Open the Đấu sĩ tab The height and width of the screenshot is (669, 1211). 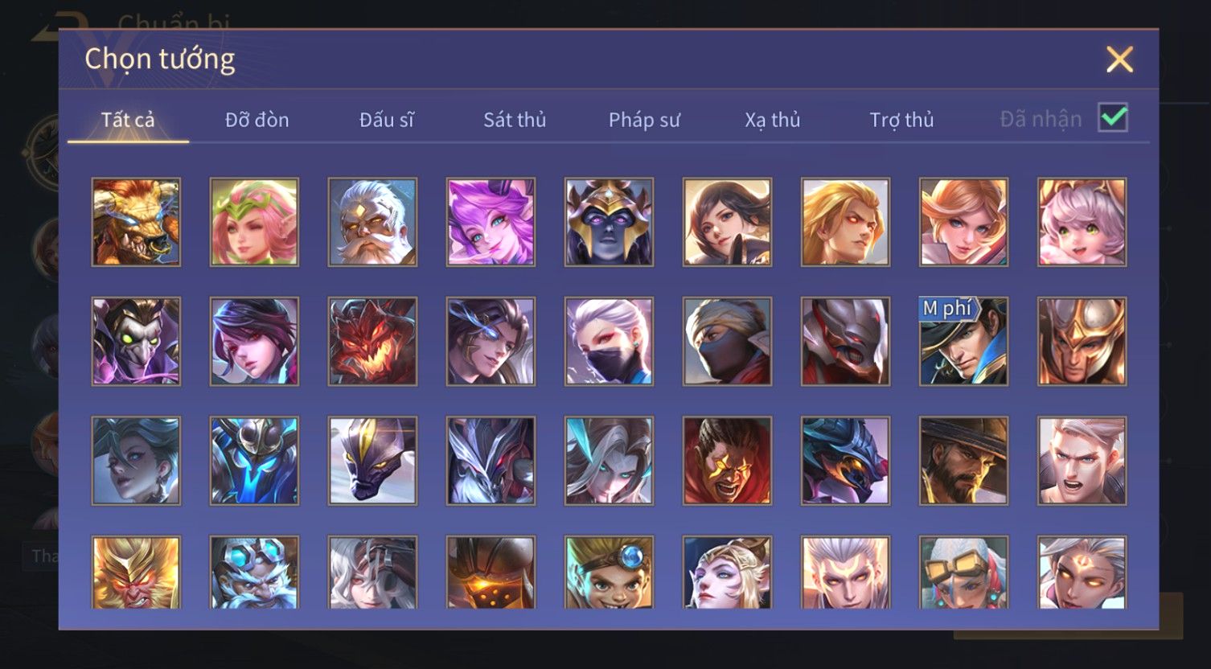point(386,120)
